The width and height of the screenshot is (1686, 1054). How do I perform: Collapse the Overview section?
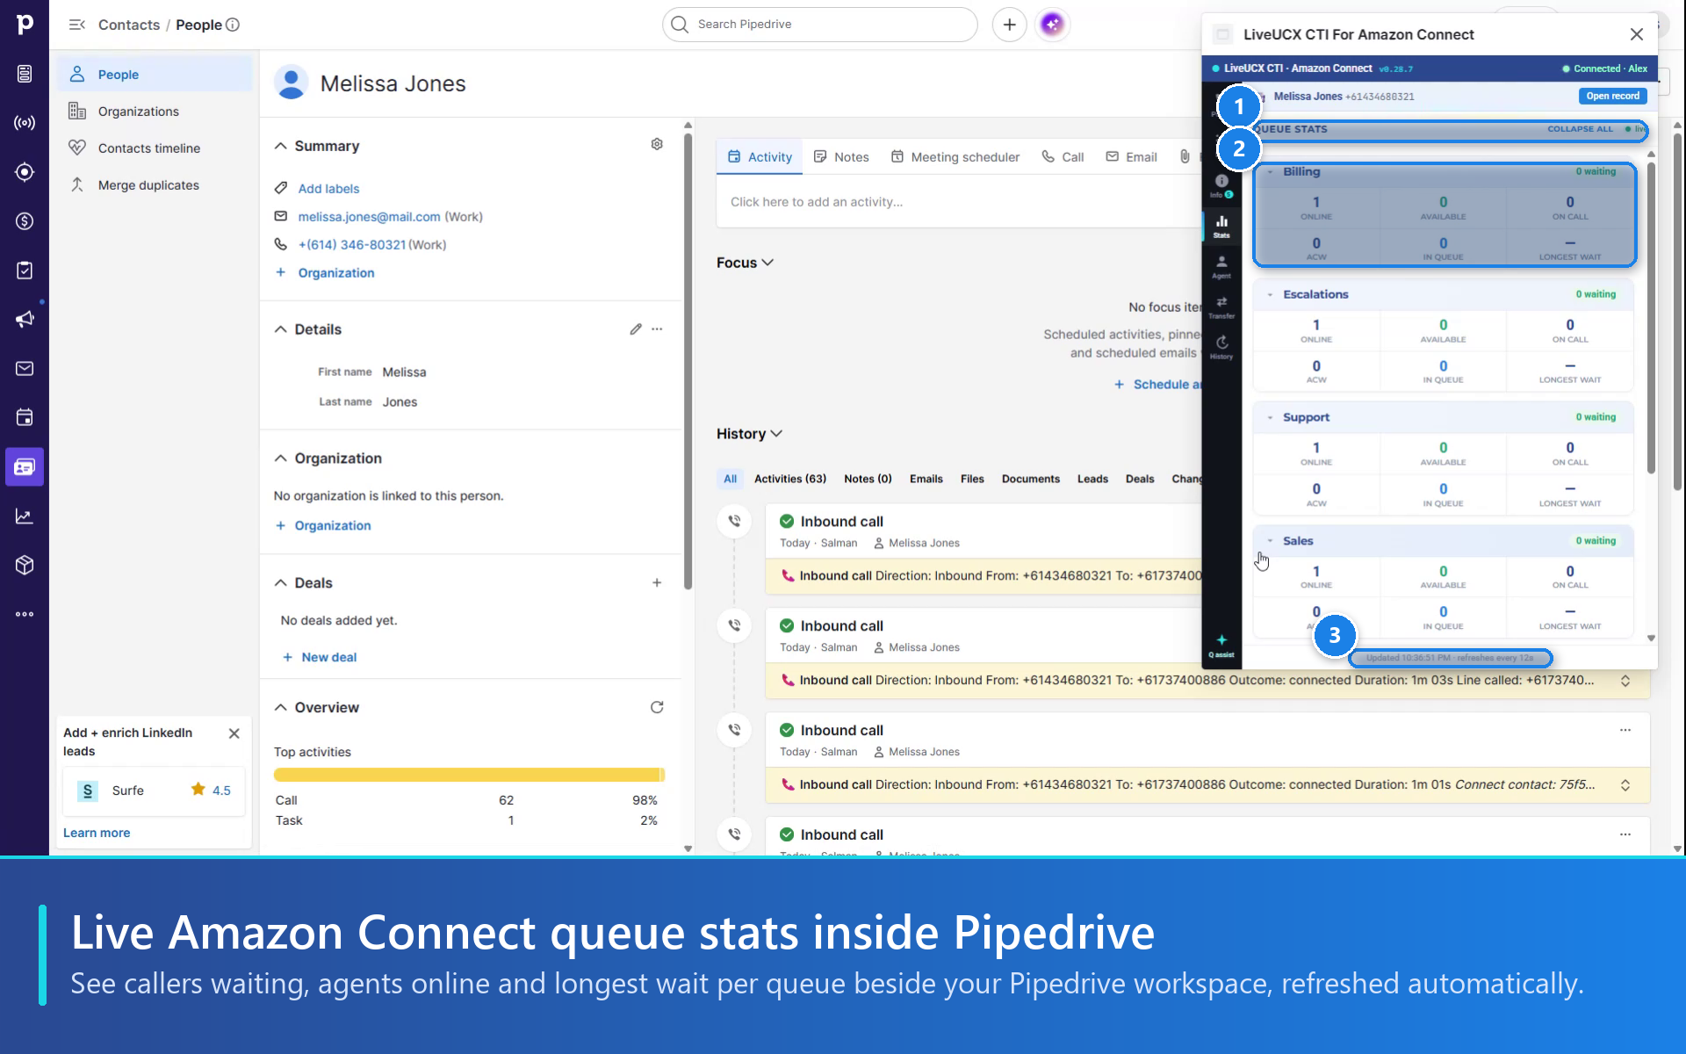[281, 707]
